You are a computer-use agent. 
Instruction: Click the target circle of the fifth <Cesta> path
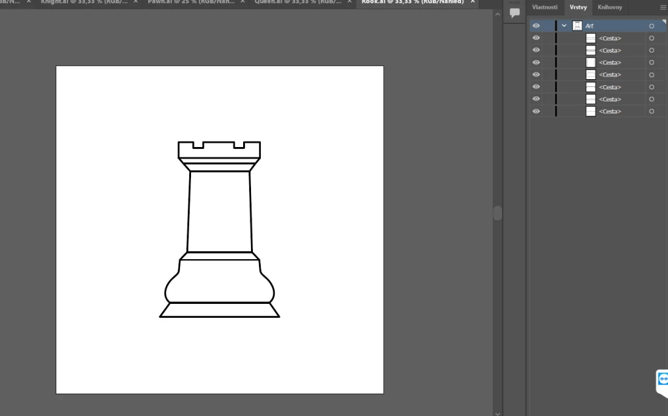(x=652, y=87)
